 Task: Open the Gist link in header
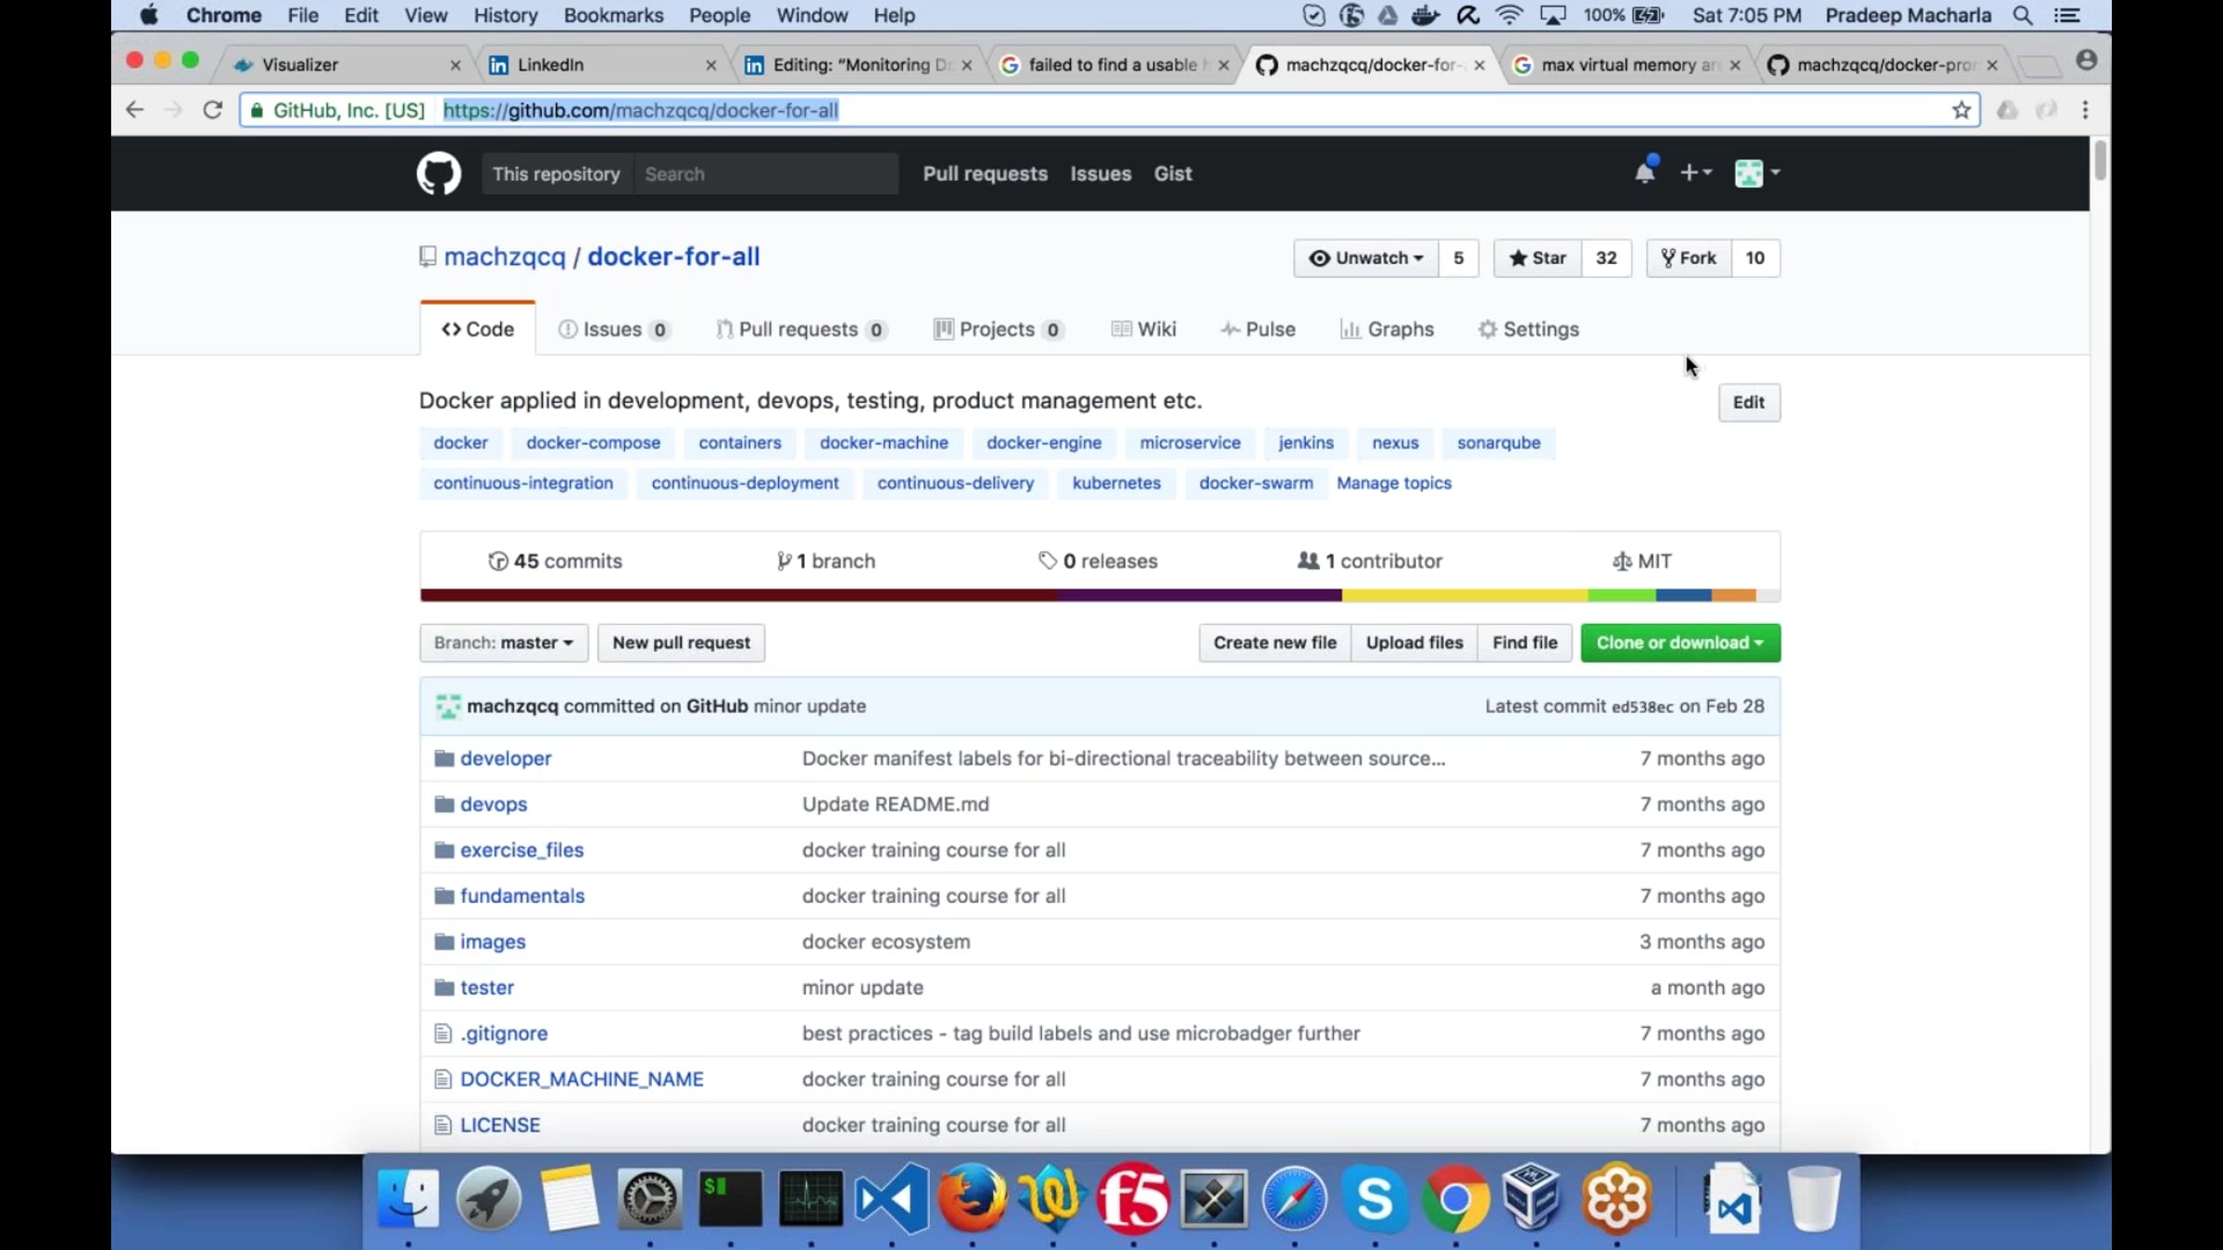click(x=1173, y=174)
